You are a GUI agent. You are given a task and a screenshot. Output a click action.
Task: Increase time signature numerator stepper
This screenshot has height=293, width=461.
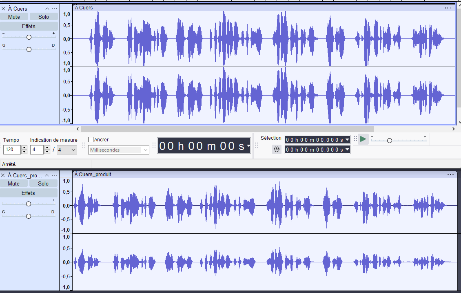47,148
